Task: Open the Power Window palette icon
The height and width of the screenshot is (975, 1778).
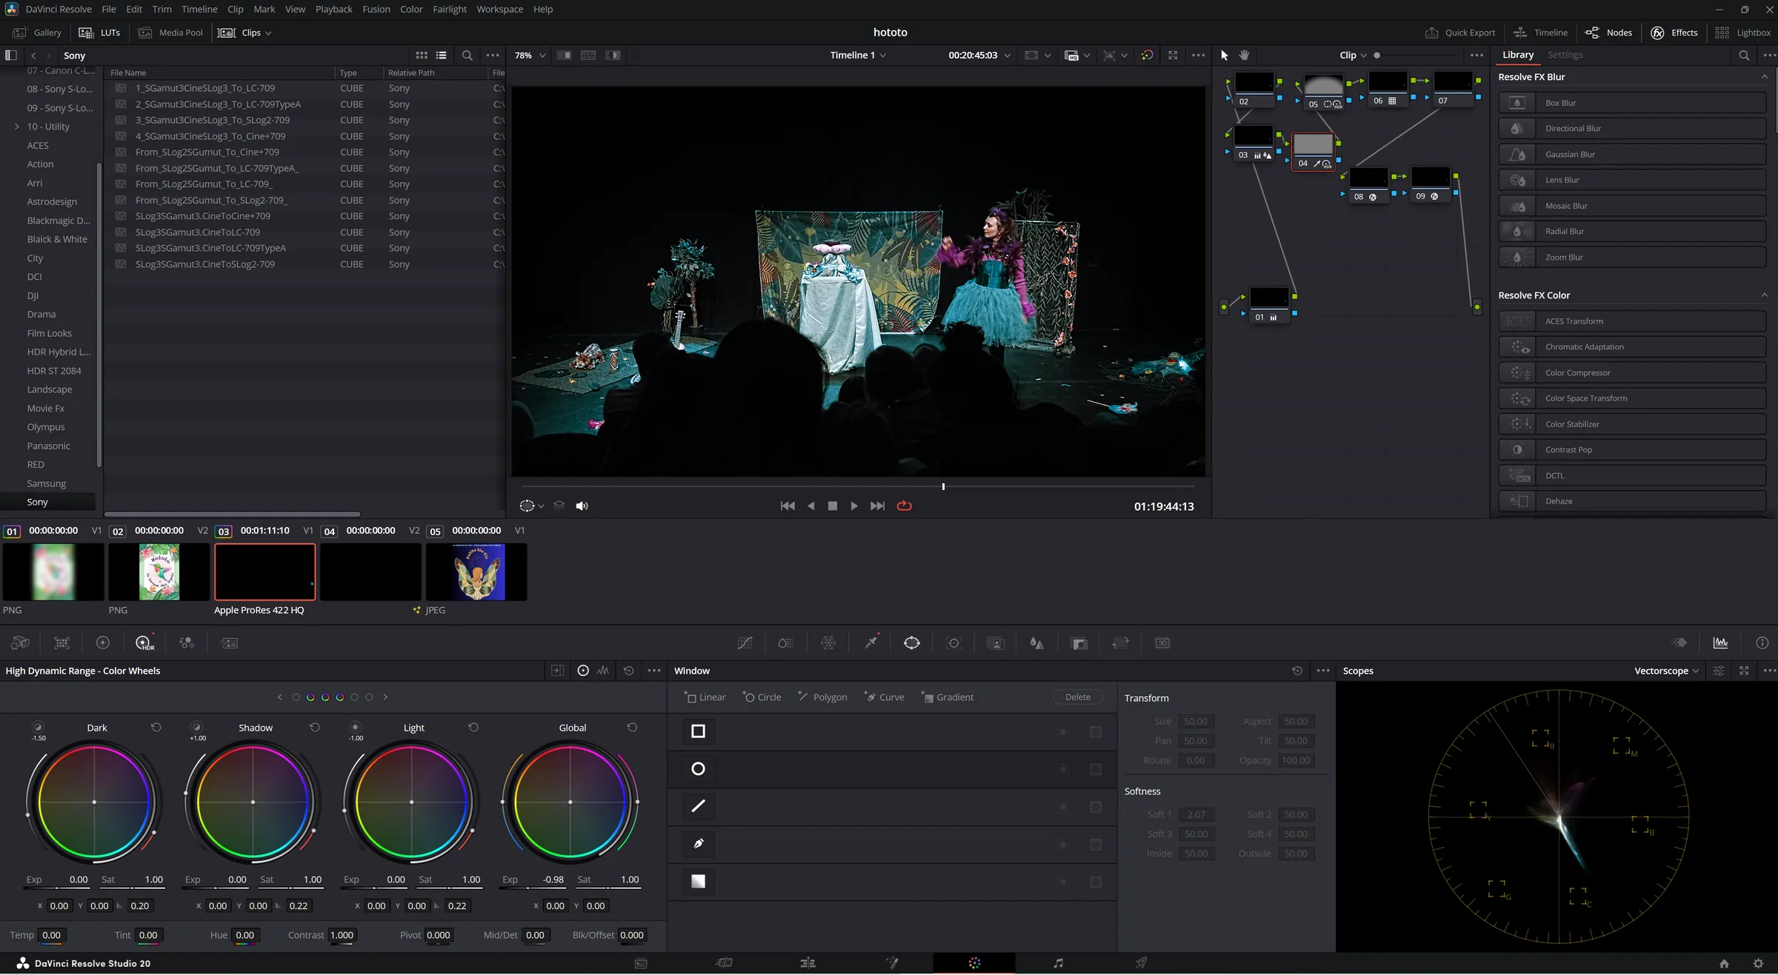Action: click(912, 643)
